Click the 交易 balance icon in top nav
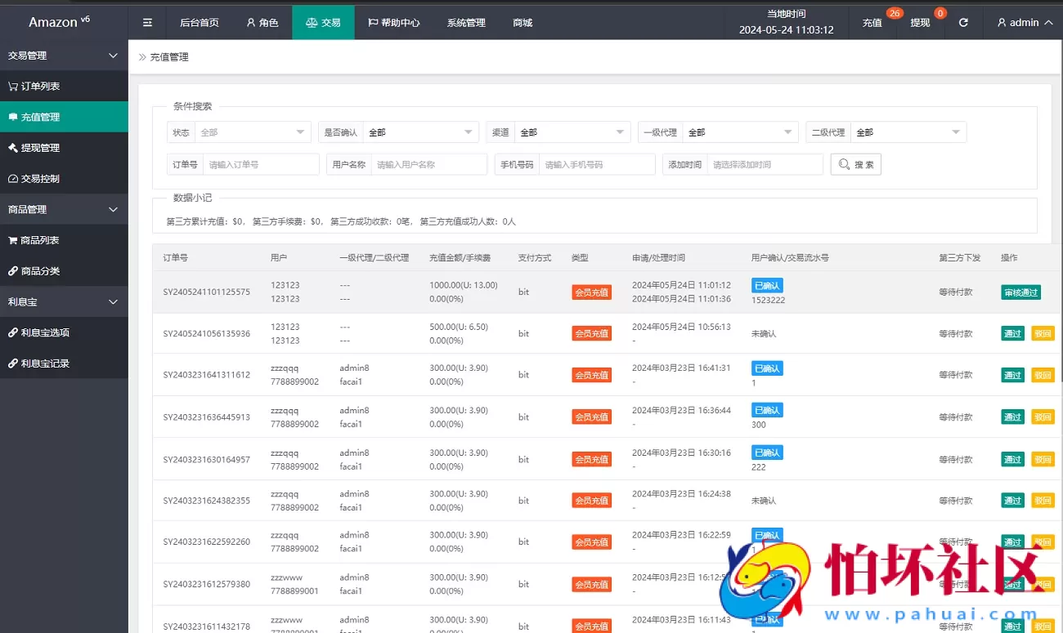This screenshot has width=1063, height=633. click(x=313, y=22)
